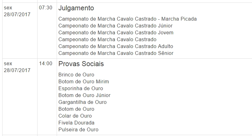Click the 14:00 time cell
252x136 pixels.
click(46, 64)
